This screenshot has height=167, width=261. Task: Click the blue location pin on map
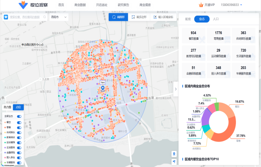(x=103, y=88)
